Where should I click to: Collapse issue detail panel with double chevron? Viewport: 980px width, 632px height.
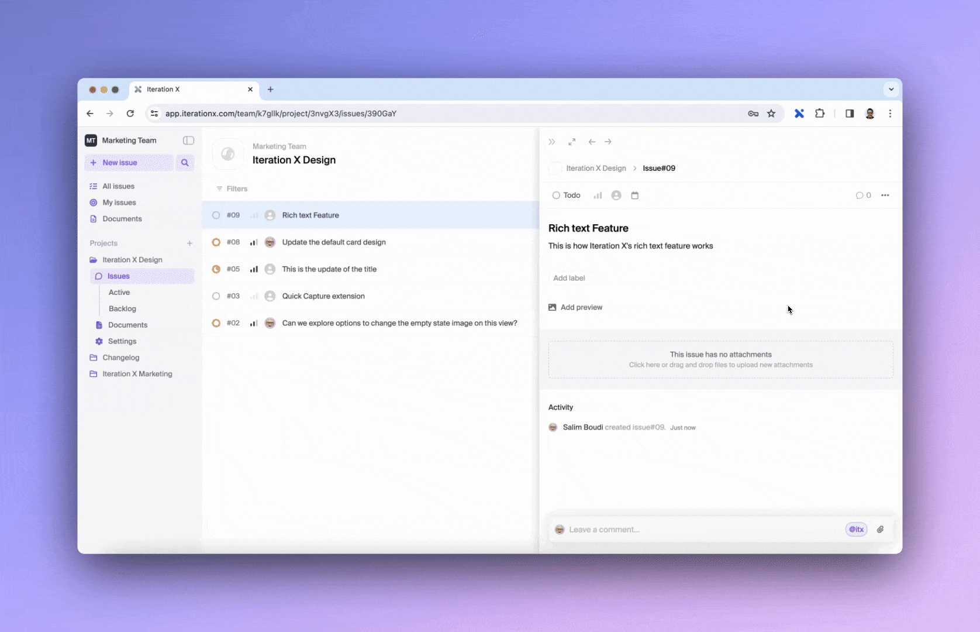coord(551,142)
